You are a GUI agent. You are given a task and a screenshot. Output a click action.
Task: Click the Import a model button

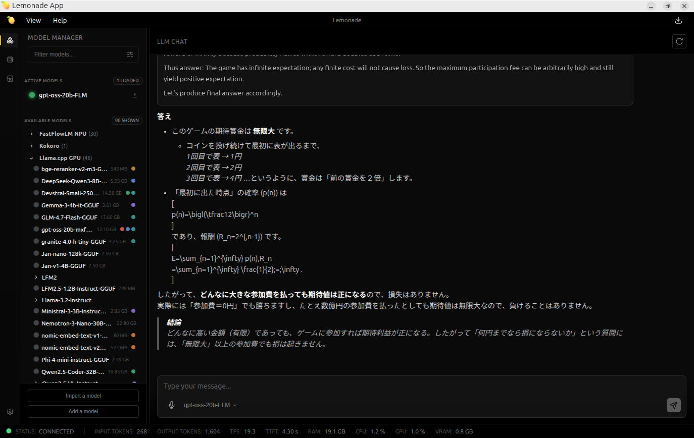coord(83,396)
